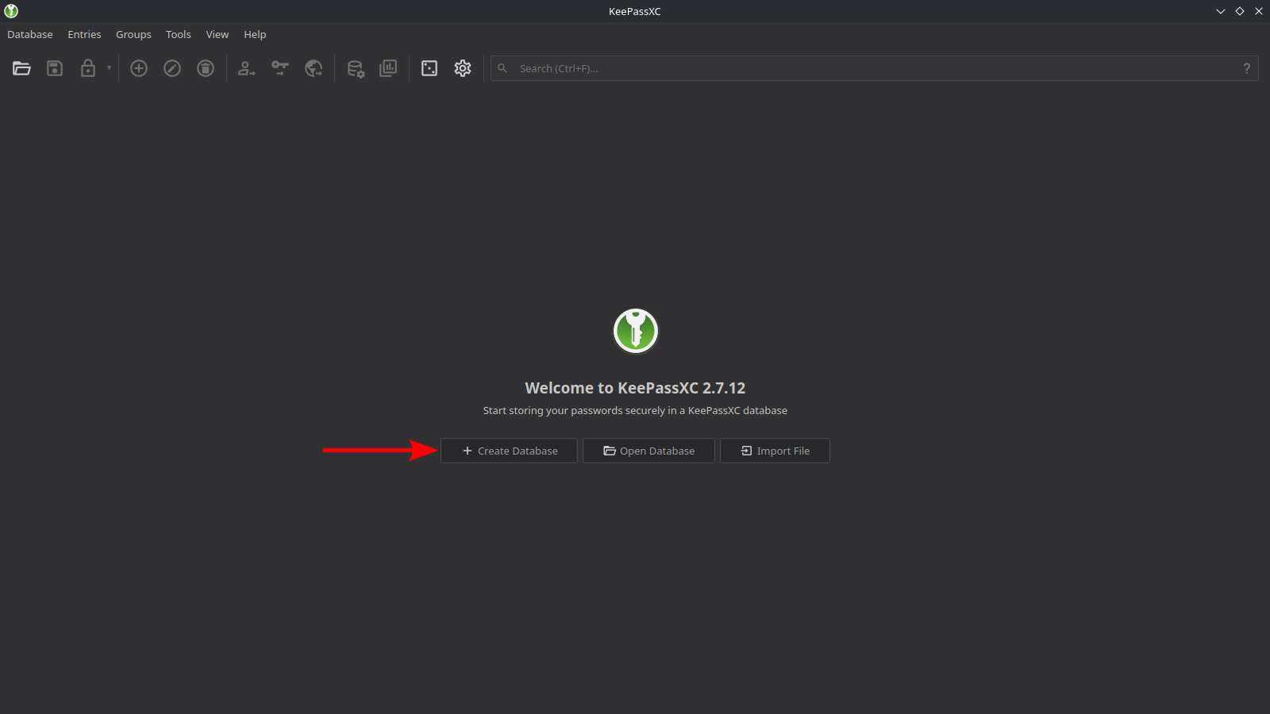Minimize the KeePassXC window

1221,11
